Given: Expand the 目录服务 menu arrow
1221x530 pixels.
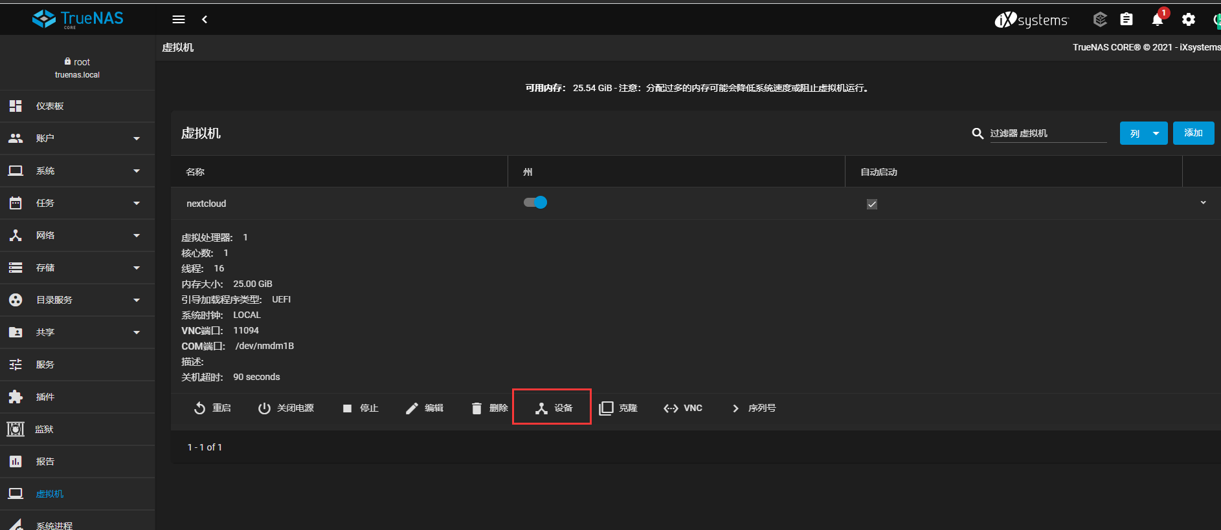Looking at the screenshot, I should (x=137, y=300).
